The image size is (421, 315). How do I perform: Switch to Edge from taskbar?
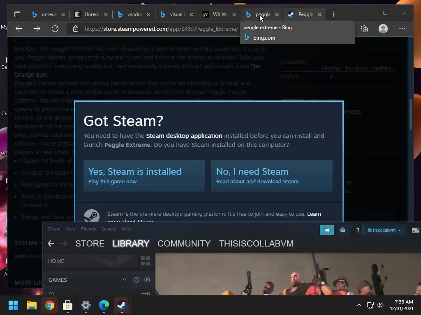104,305
